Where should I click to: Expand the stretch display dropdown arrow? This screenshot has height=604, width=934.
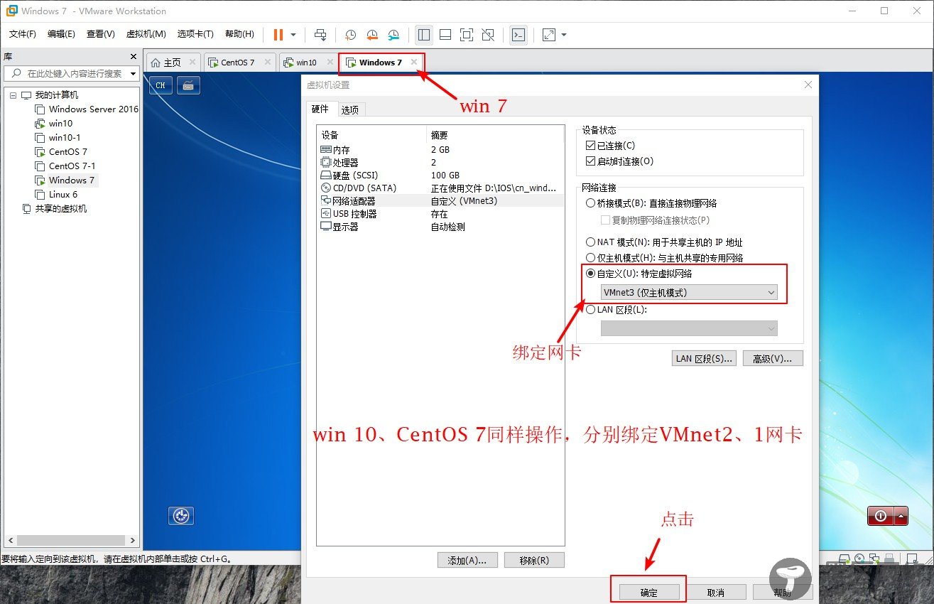564,34
